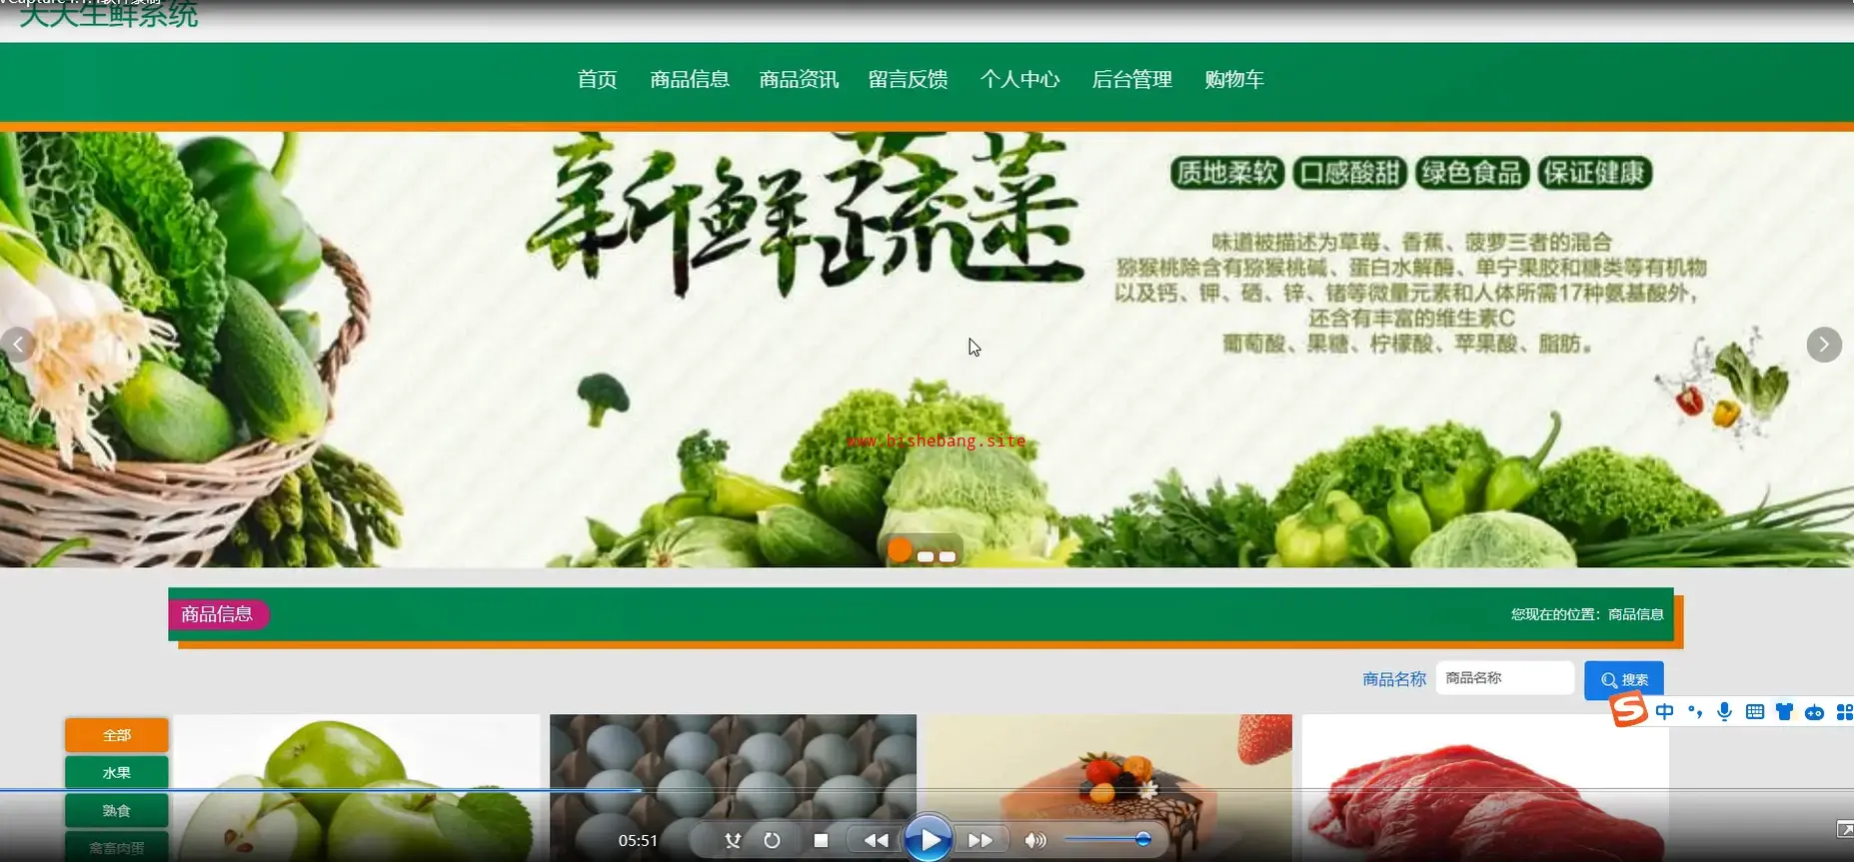Open the raw meat product thumbnail
This screenshot has width=1854, height=862.
tap(1485, 788)
